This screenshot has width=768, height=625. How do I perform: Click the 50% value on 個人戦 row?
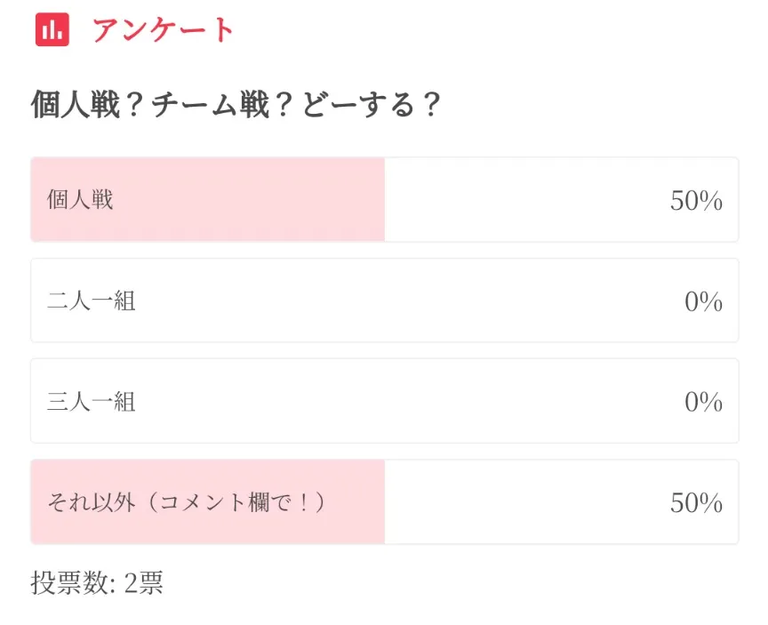pyautogui.click(x=696, y=201)
